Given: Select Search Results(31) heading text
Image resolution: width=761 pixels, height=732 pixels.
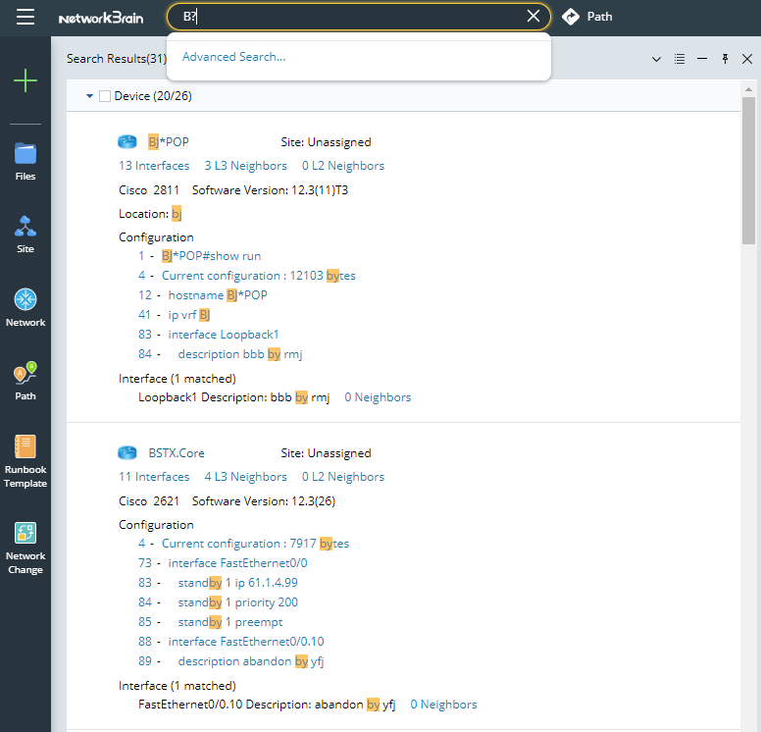Looking at the screenshot, I should click(117, 59).
